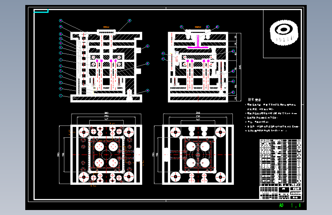
Task: Click the green 1:1 scale label
Action: (296, 205)
